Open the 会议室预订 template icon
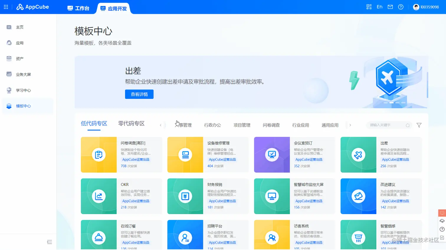The height and width of the screenshot is (250, 446). [x=272, y=155]
